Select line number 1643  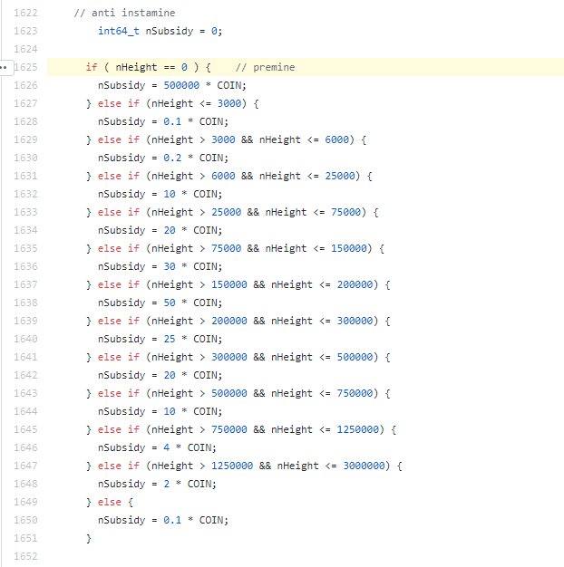(25, 393)
